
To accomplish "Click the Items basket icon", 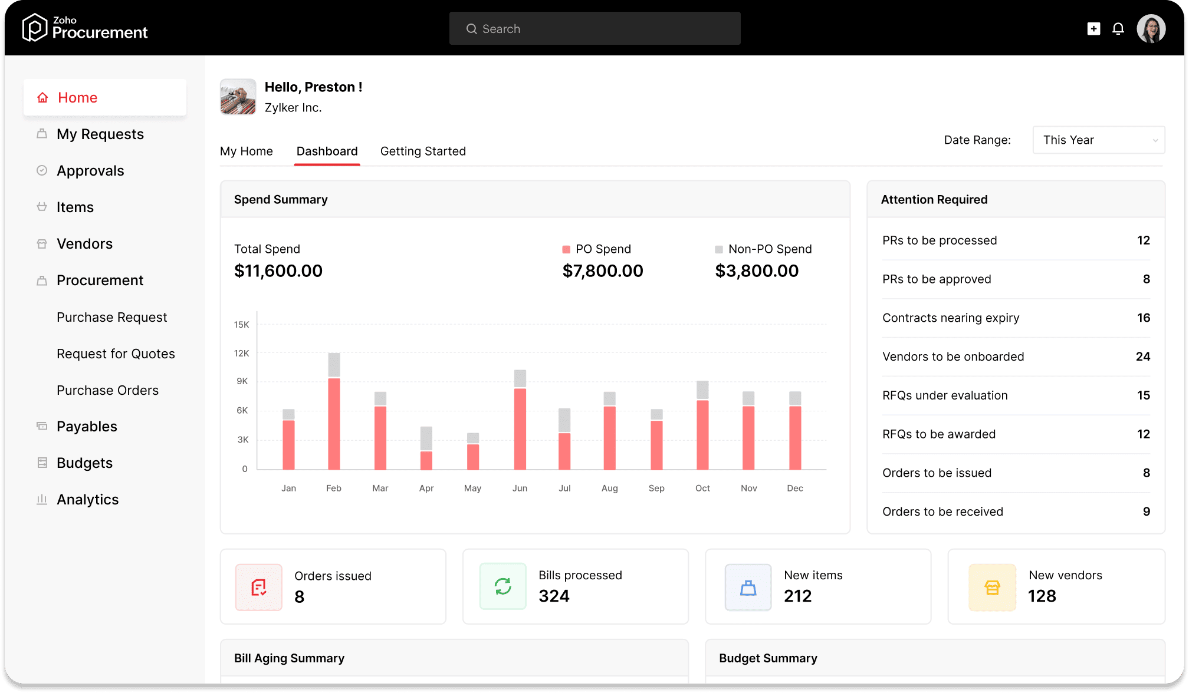I will pyautogui.click(x=42, y=207).
